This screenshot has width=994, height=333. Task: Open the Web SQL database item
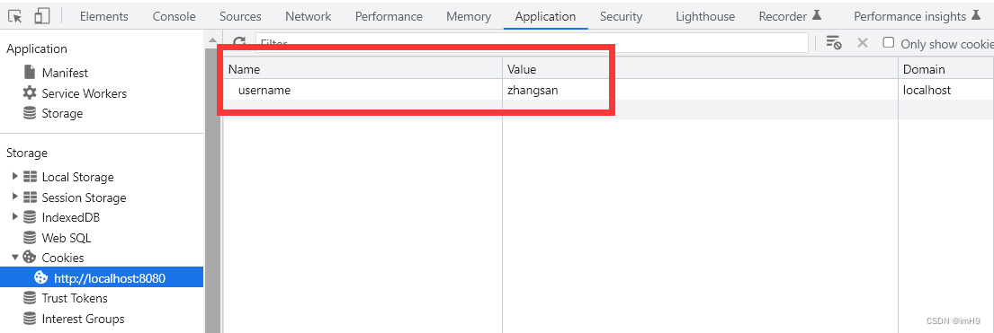[57, 238]
